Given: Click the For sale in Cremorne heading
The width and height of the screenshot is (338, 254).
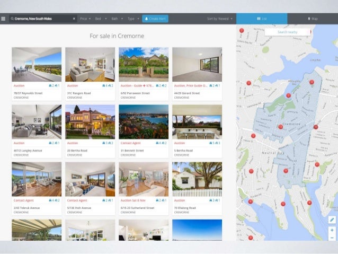Looking at the screenshot, I should pos(117,36).
